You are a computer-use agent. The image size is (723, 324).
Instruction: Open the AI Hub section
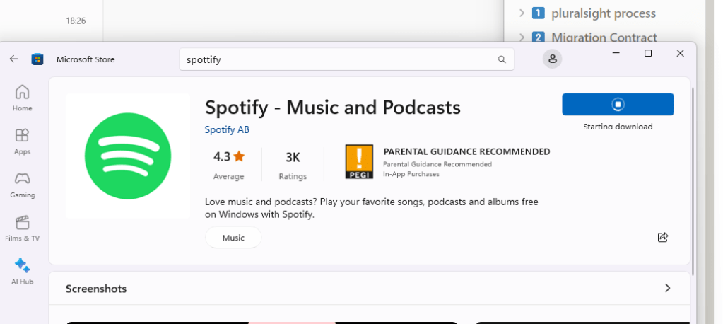(x=22, y=272)
